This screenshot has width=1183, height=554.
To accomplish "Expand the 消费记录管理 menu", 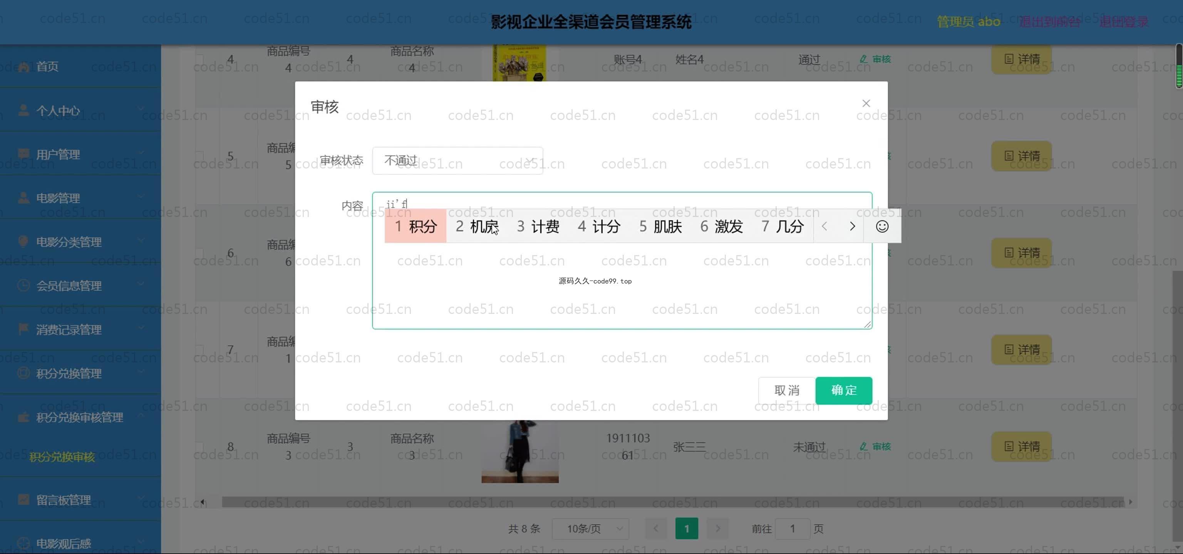I will [x=80, y=329].
